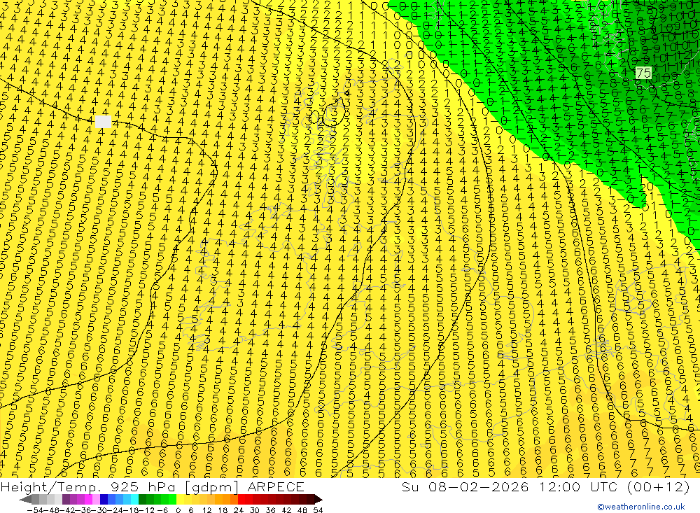This screenshot has width=700, height=513.
Task: Click the 'Height/Temp. 925 hPa [gdpm] ARPEGE' title
Action: [x=152, y=486]
